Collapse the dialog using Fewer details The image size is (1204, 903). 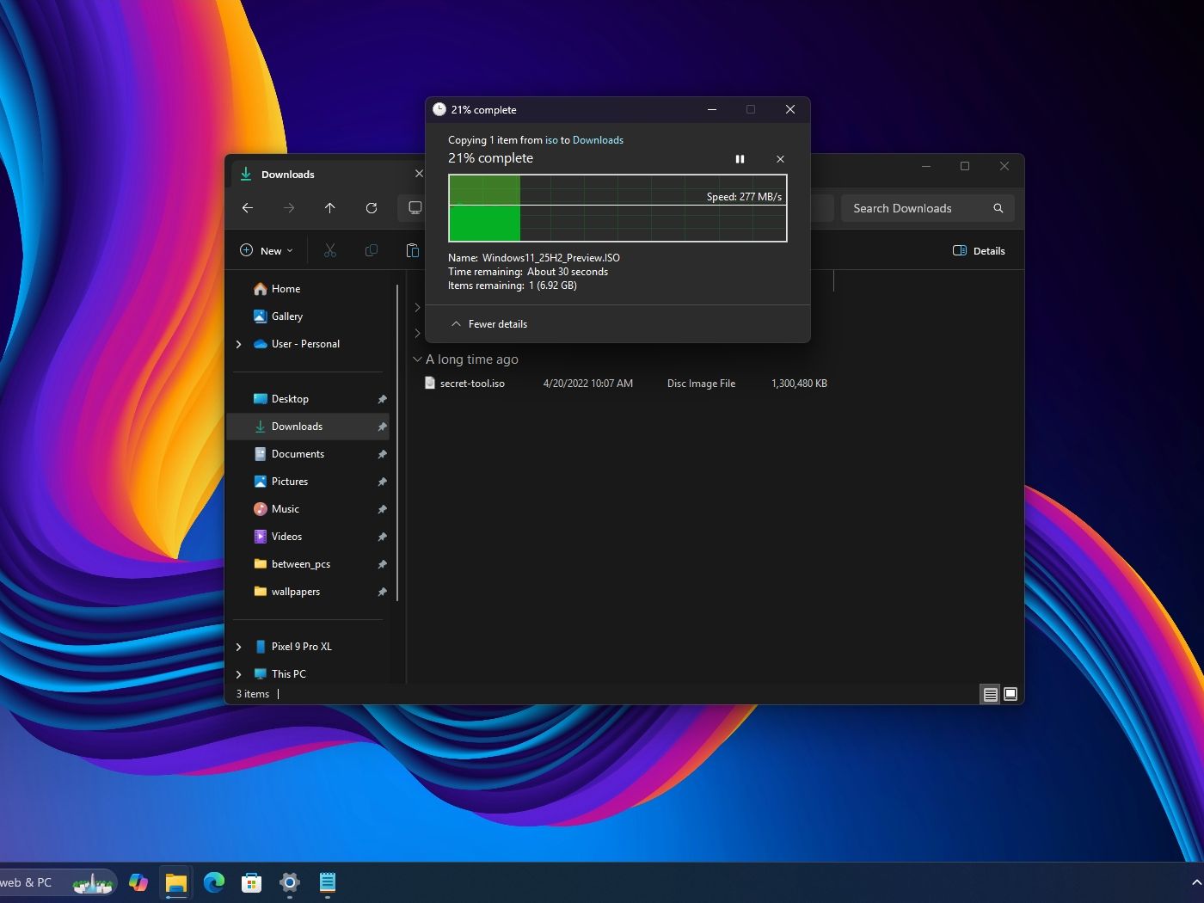coord(489,324)
